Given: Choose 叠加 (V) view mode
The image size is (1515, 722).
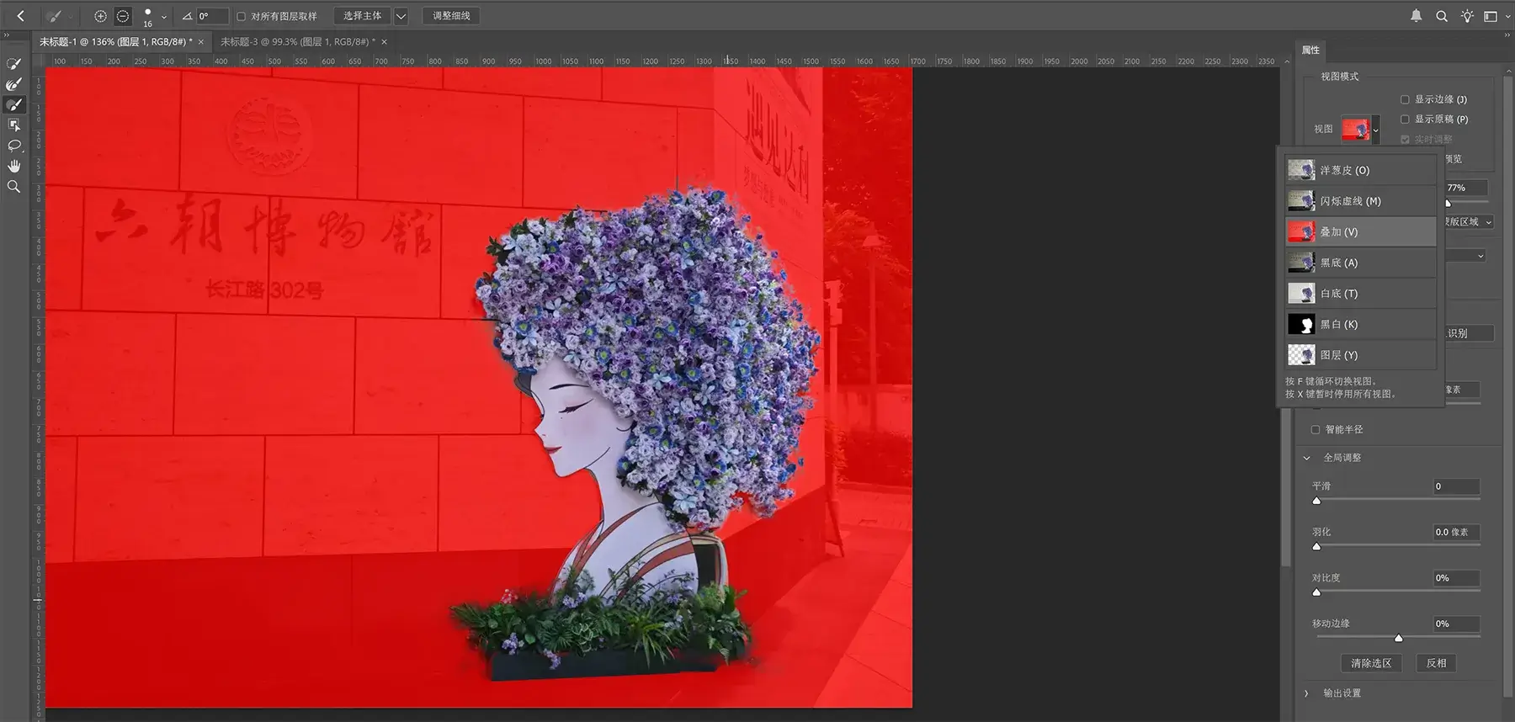Looking at the screenshot, I should 1360,231.
